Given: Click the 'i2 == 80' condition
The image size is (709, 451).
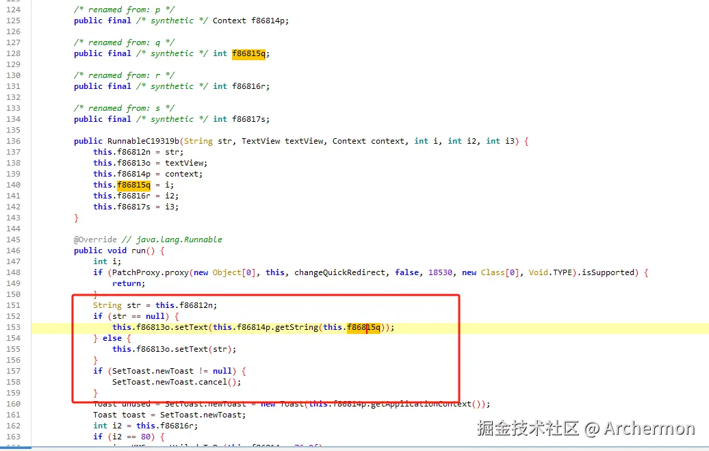Looking at the screenshot, I should (x=131, y=437).
